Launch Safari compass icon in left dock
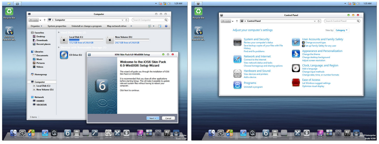The width and height of the screenshot is (379, 144). pyautogui.click(x=45, y=133)
